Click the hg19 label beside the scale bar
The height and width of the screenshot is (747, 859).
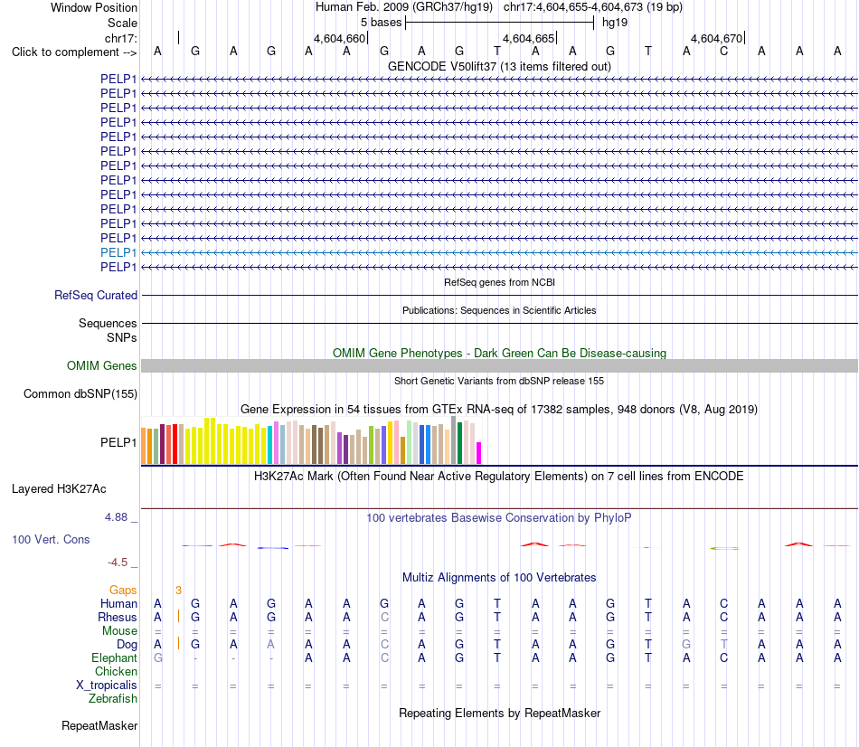point(615,23)
